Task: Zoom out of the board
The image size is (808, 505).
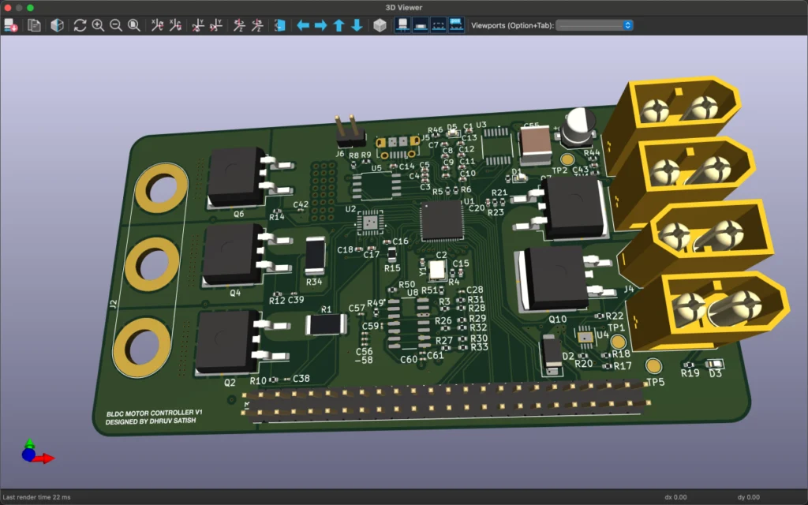Action: pyautogui.click(x=116, y=25)
